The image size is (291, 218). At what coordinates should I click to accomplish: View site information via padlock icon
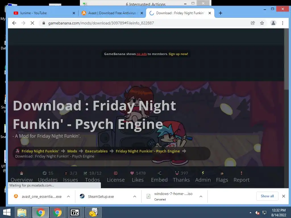click(x=43, y=23)
